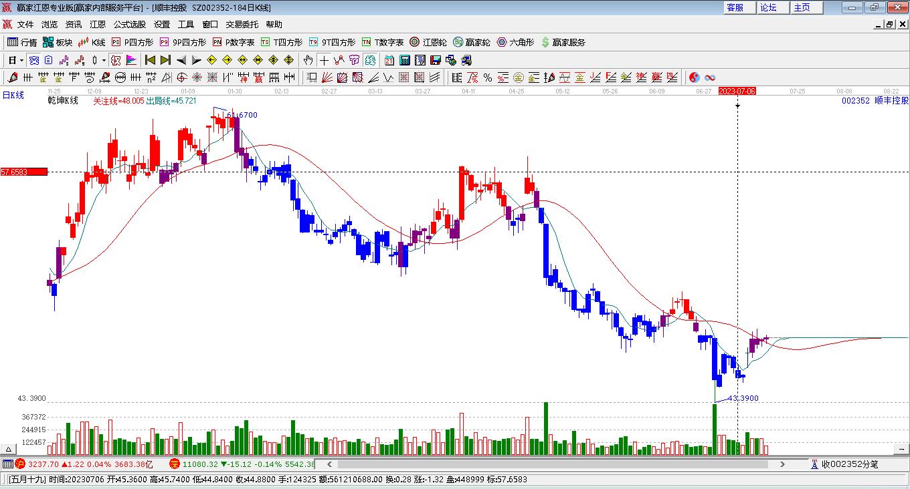Open the 9T四方形 tool
910x489 pixels.
tap(332, 42)
